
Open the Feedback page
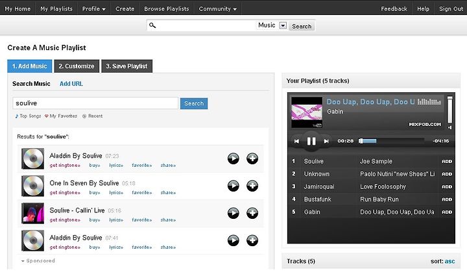[394, 9]
